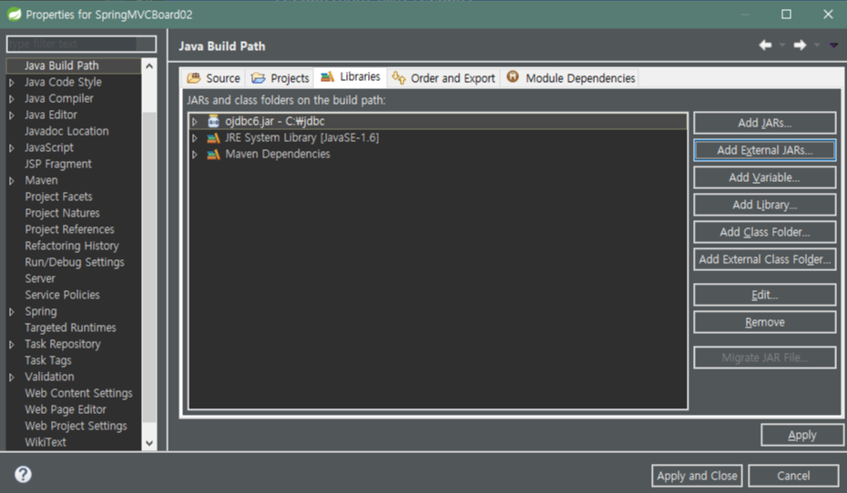
Task: Expand the Validation category
Action: [11, 377]
